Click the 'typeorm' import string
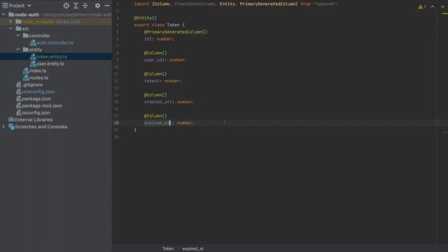Screen dimensions: 448x252 click(x=325, y=4)
